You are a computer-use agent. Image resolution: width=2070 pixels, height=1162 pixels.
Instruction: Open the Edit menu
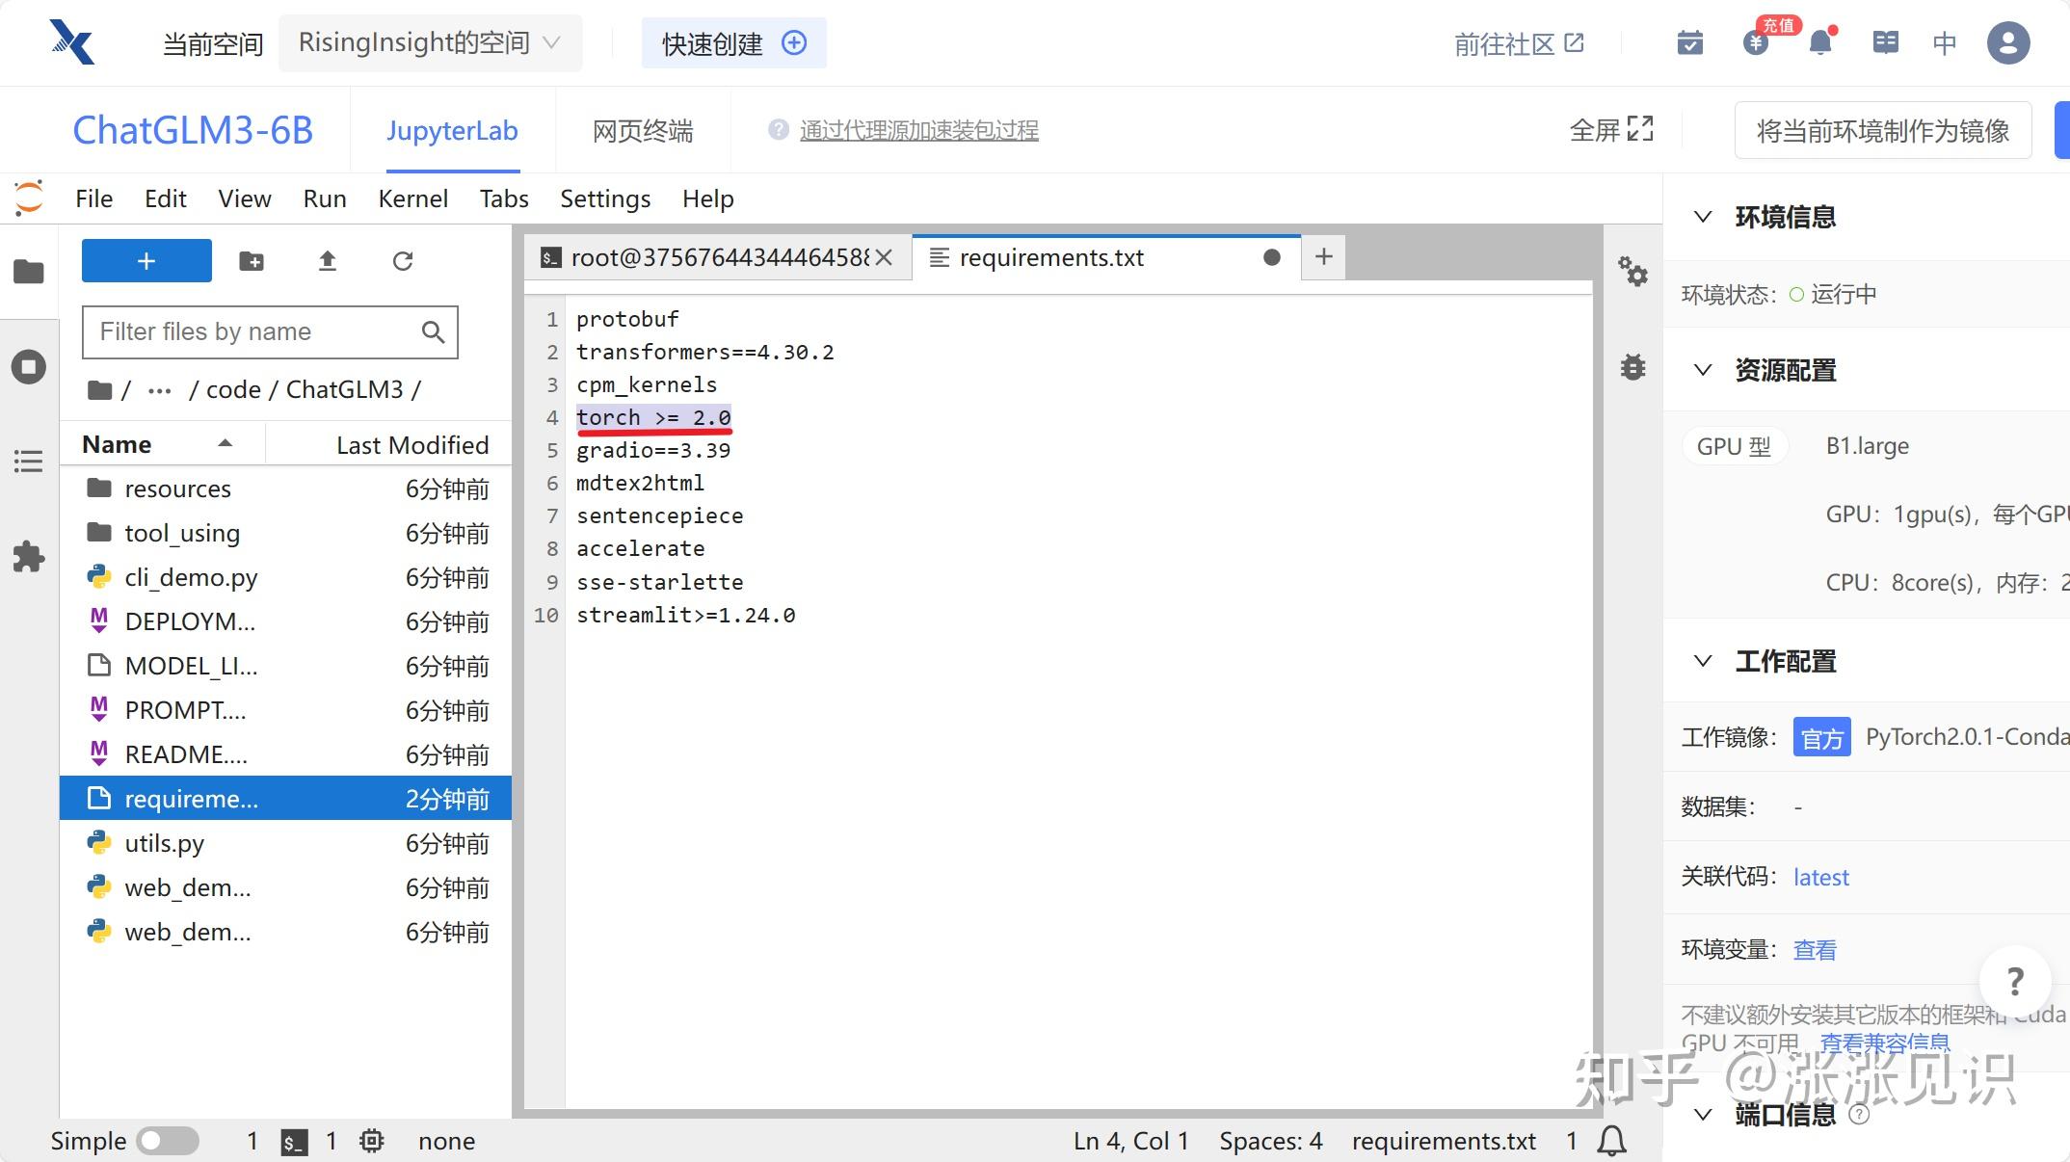pyautogui.click(x=165, y=198)
